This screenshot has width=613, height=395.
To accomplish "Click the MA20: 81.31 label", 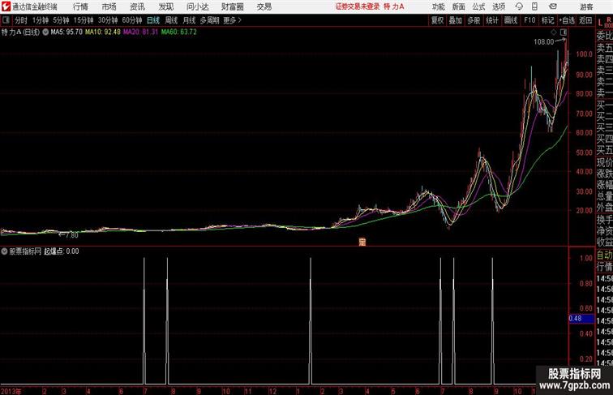I will coord(141,32).
